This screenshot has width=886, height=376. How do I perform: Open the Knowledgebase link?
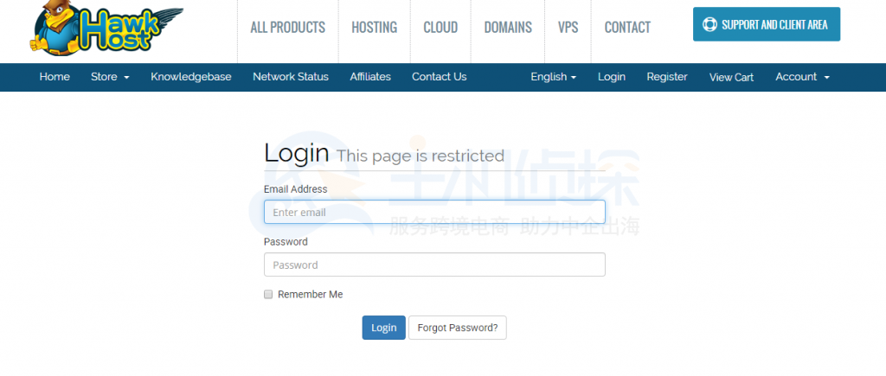coord(191,77)
